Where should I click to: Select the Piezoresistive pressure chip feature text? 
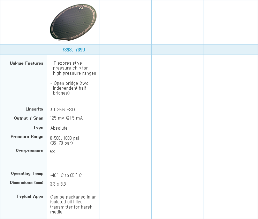73,68
